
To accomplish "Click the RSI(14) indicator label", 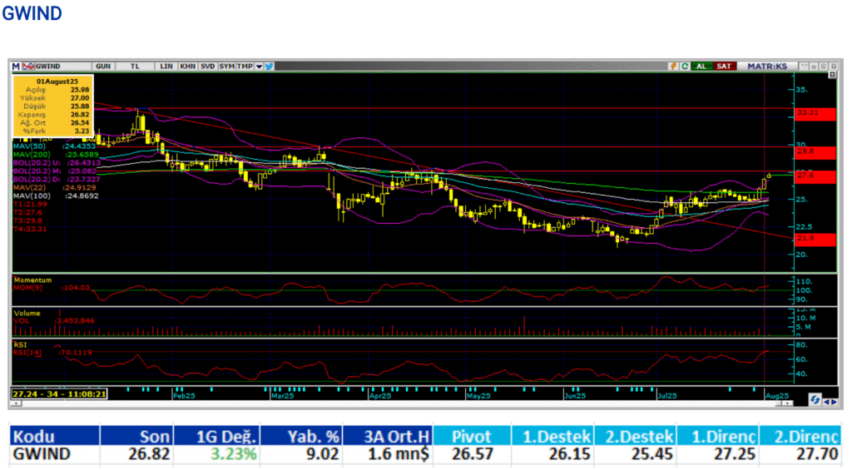I will (x=52, y=352).
